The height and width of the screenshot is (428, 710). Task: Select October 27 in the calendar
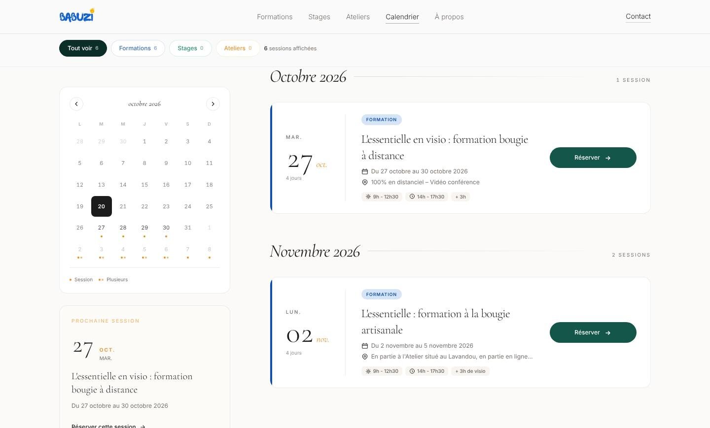pyautogui.click(x=102, y=228)
